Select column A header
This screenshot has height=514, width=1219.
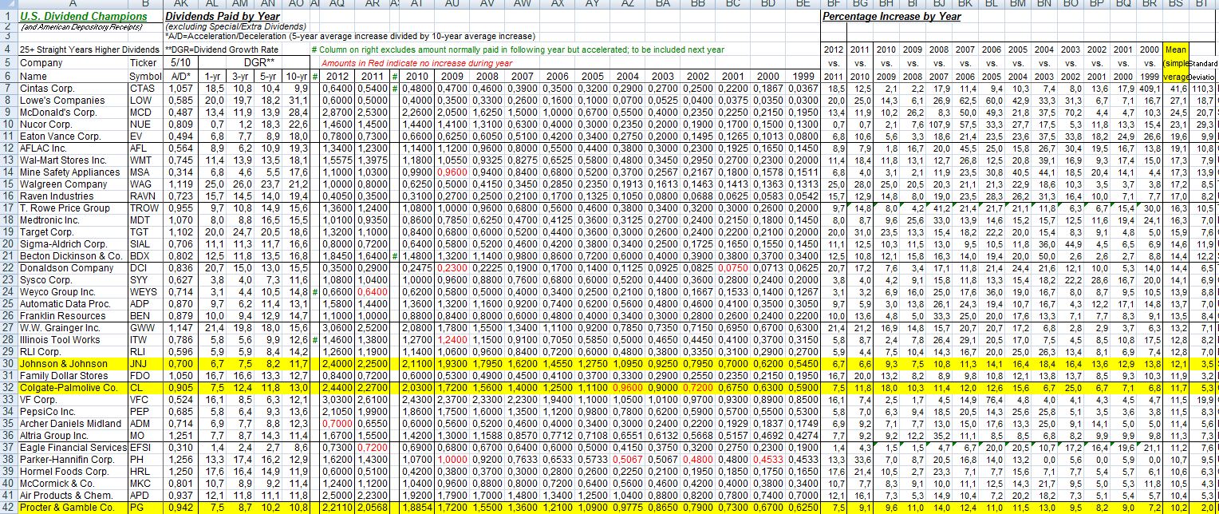point(72,4)
